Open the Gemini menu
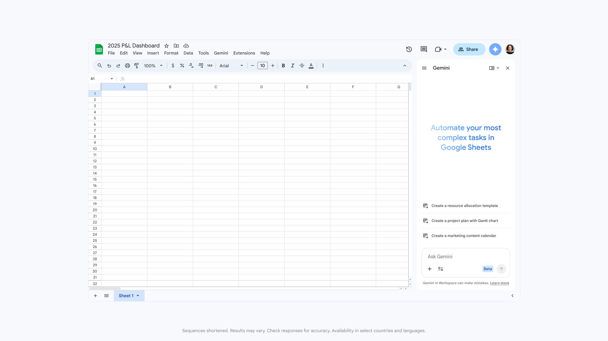This screenshot has height=341, width=608. pyautogui.click(x=221, y=53)
